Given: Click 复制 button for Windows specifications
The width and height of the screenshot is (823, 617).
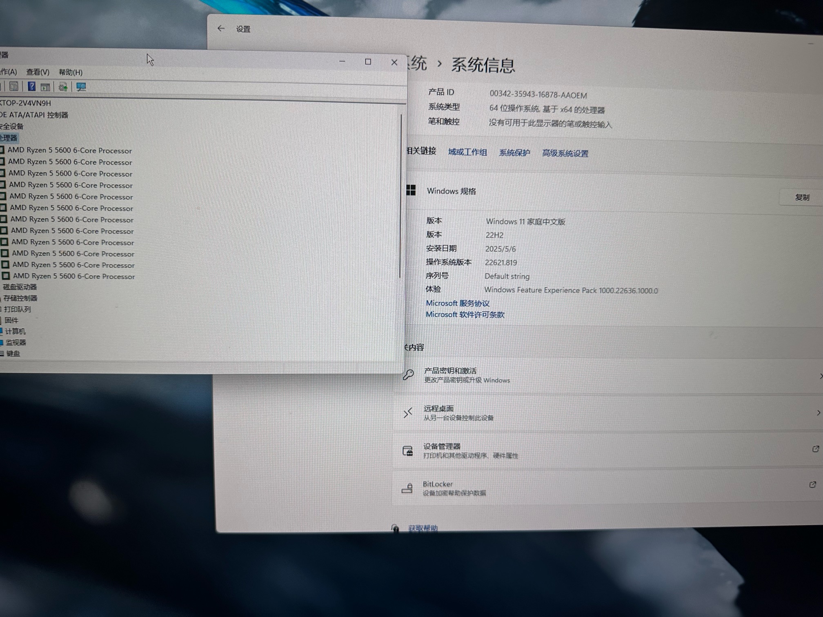Looking at the screenshot, I should [x=802, y=198].
